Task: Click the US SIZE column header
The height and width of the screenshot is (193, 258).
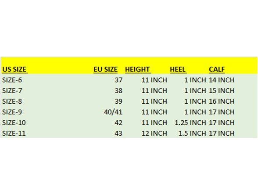Action: (x=15, y=70)
